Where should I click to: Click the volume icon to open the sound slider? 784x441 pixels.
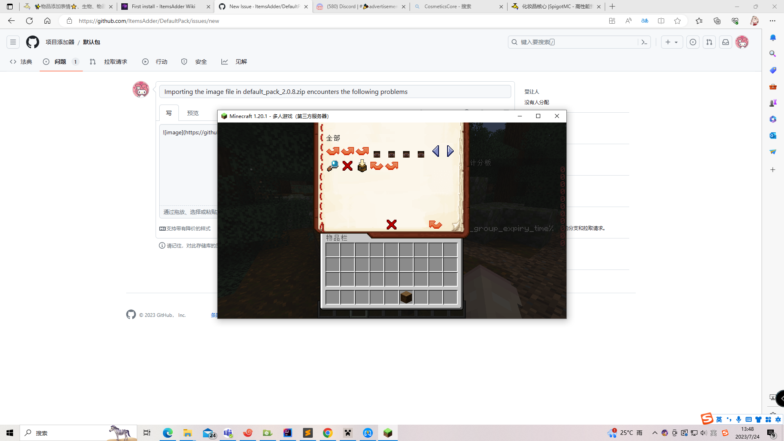pos(703,433)
